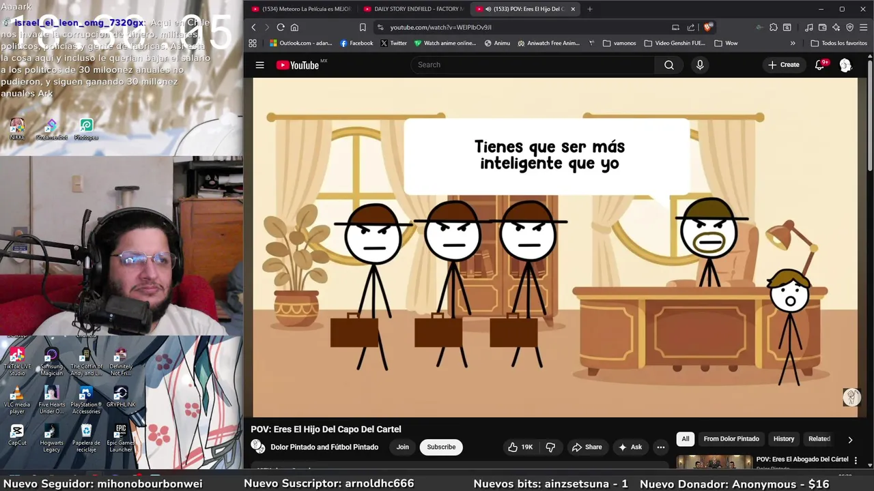Open the music note toolbar icon
The width and height of the screenshot is (874, 491).
(809, 27)
